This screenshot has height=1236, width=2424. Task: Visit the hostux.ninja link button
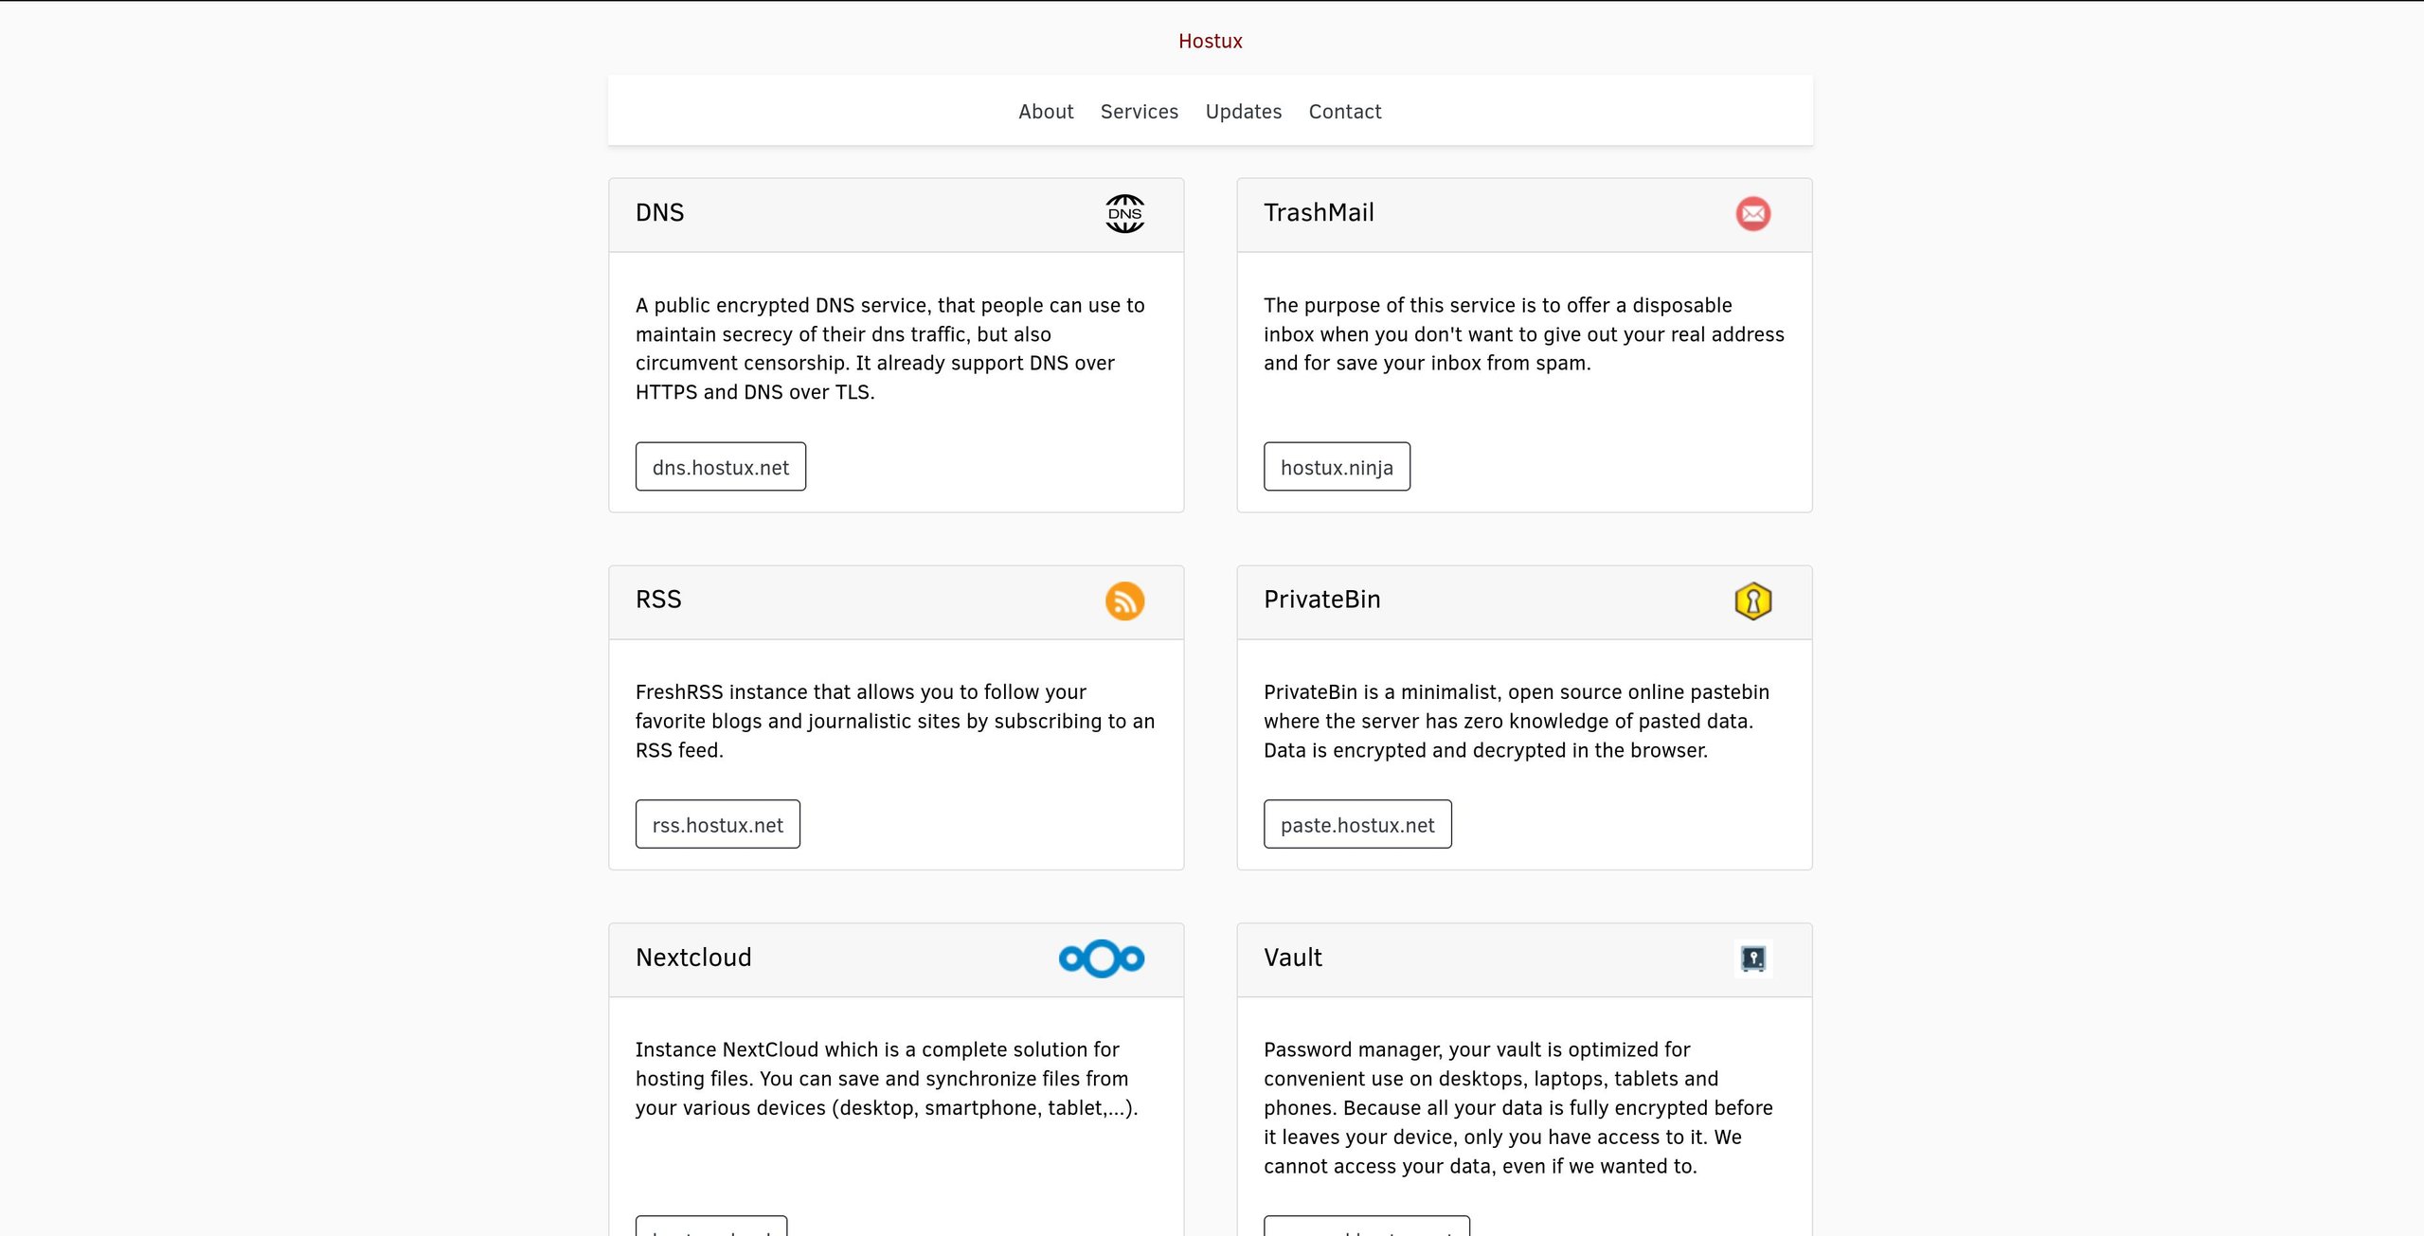(1336, 467)
